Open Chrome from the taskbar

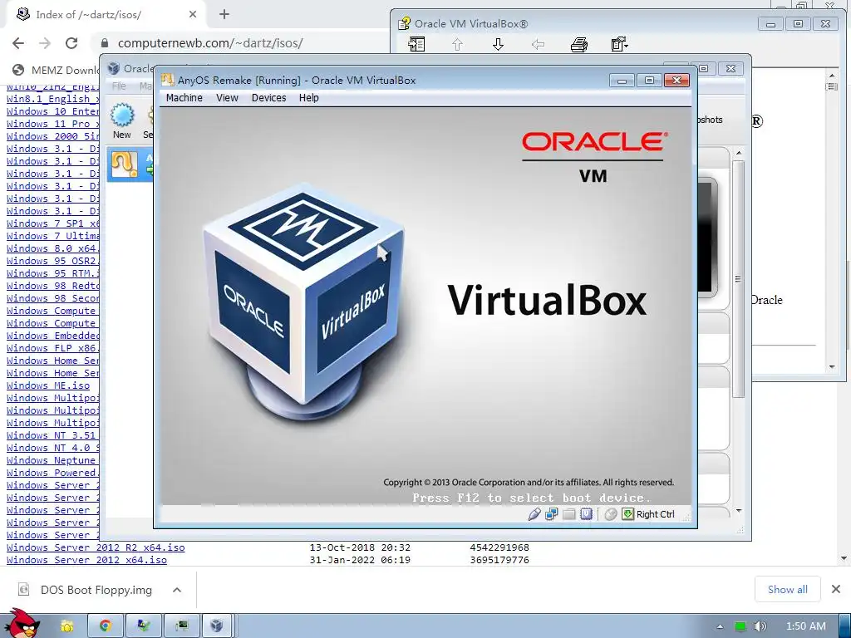tap(105, 626)
